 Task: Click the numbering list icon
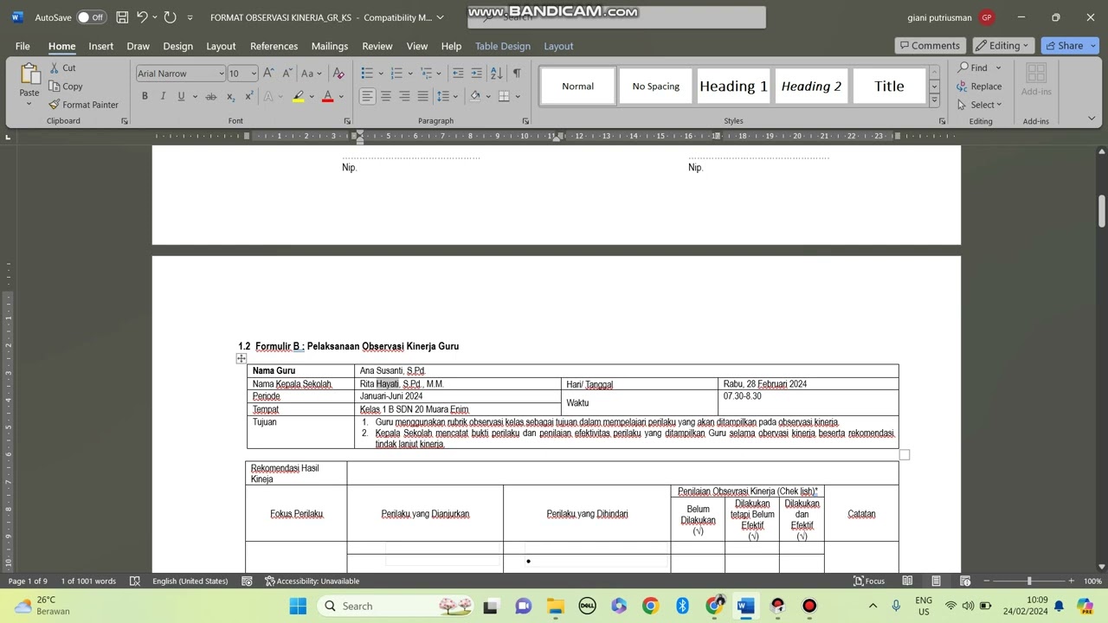point(396,74)
